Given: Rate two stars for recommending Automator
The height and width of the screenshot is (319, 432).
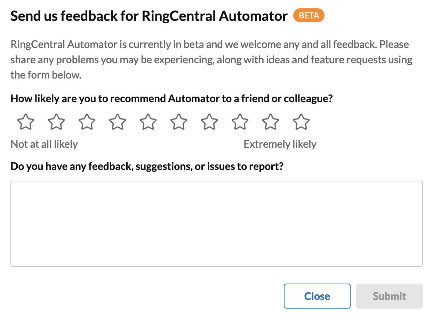Looking at the screenshot, I should tap(56, 122).
